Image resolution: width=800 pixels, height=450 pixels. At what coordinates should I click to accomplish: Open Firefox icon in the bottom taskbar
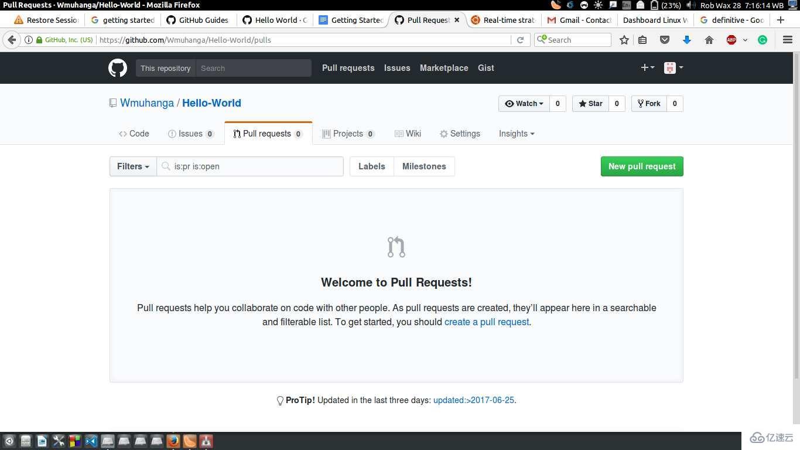pos(173,441)
